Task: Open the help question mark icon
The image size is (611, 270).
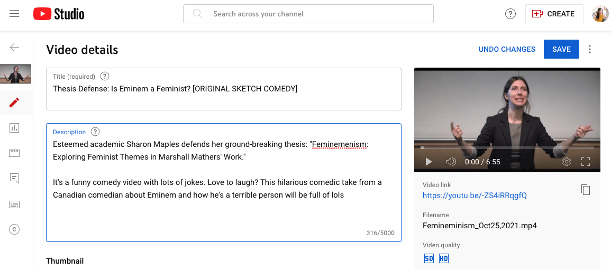Action: tap(510, 14)
